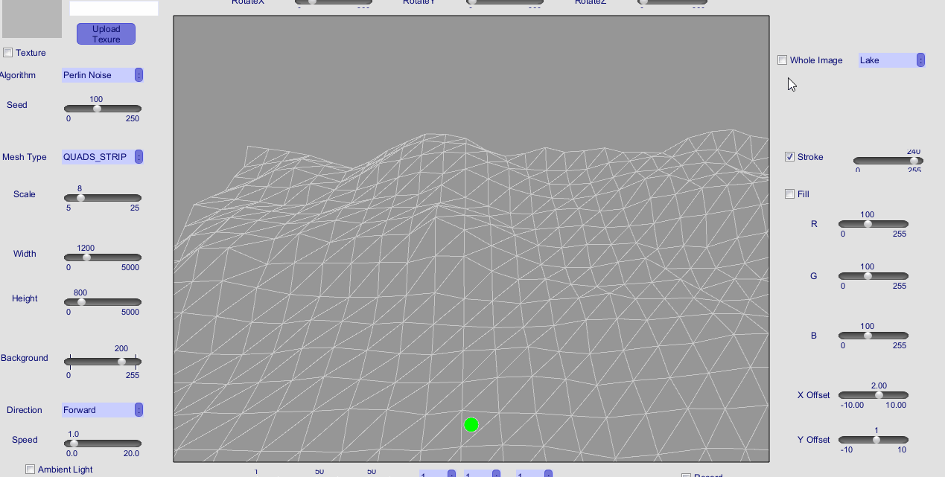This screenshot has width=945, height=477.
Task: Change the Background slider value
Action: (x=103, y=362)
